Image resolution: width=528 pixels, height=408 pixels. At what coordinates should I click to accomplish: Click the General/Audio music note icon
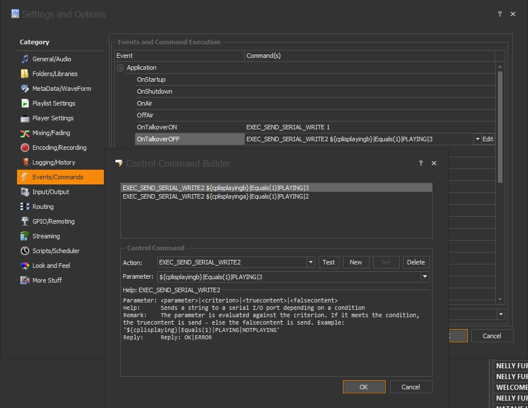(25, 59)
